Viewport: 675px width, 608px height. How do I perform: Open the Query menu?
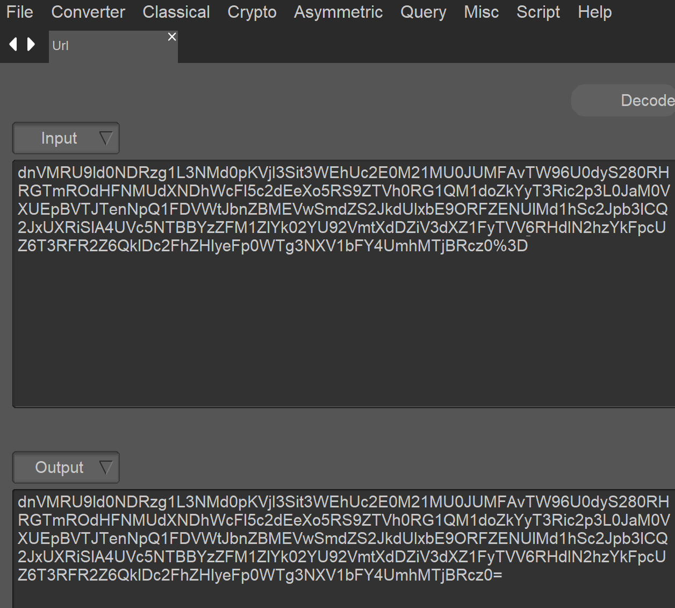pos(423,12)
